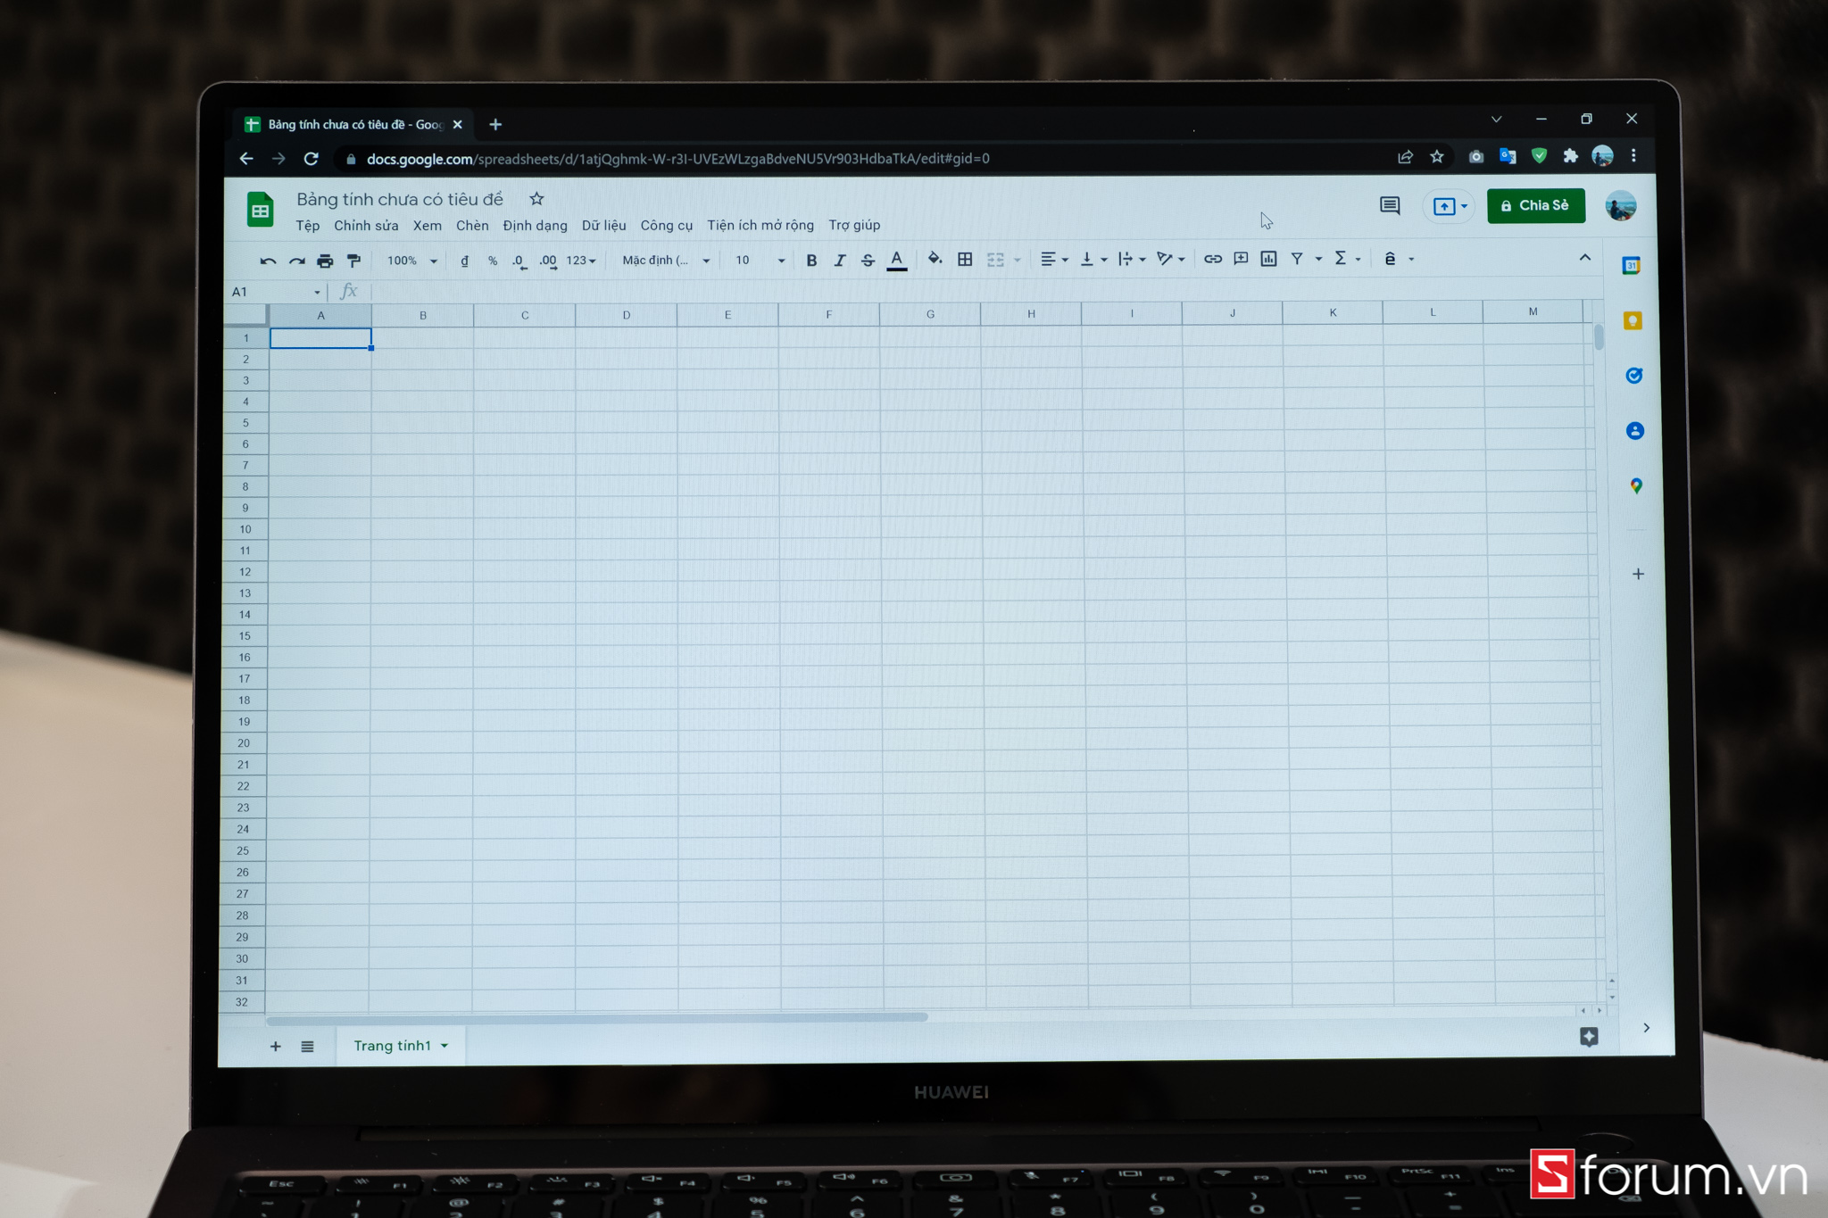The width and height of the screenshot is (1828, 1218).
Task: Expand the Mặc định font dropdown
Action: pyautogui.click(x=666, y=261)
